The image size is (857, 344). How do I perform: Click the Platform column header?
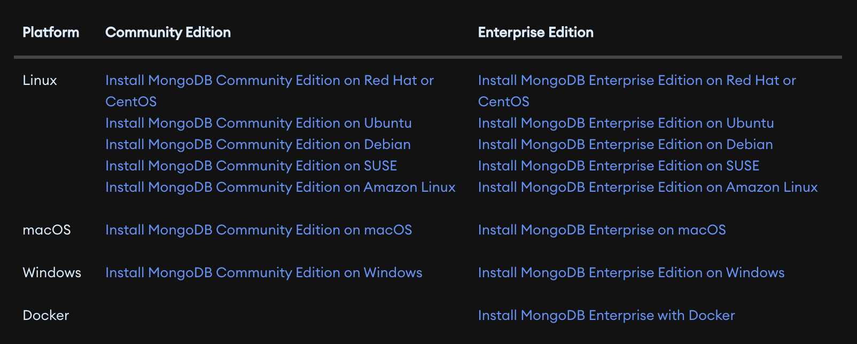tap(51, 33)
